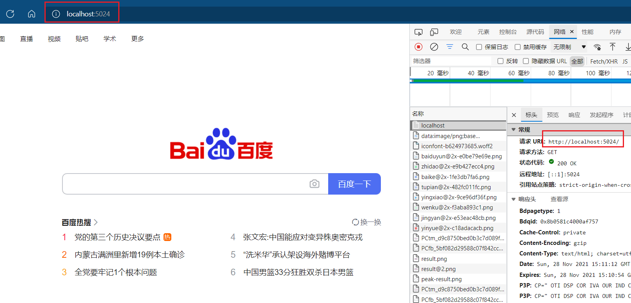Open the 内存 tab

click(615, 32)
